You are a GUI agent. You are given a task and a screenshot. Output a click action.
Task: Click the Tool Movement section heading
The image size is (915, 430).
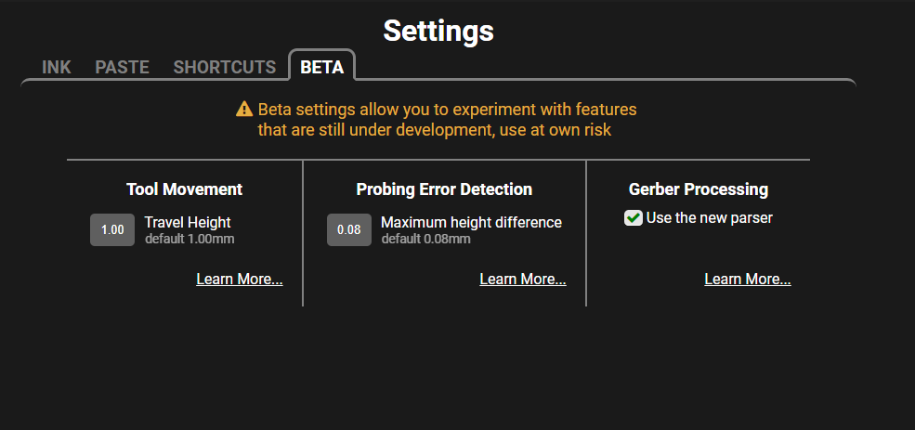coord(185,189)
